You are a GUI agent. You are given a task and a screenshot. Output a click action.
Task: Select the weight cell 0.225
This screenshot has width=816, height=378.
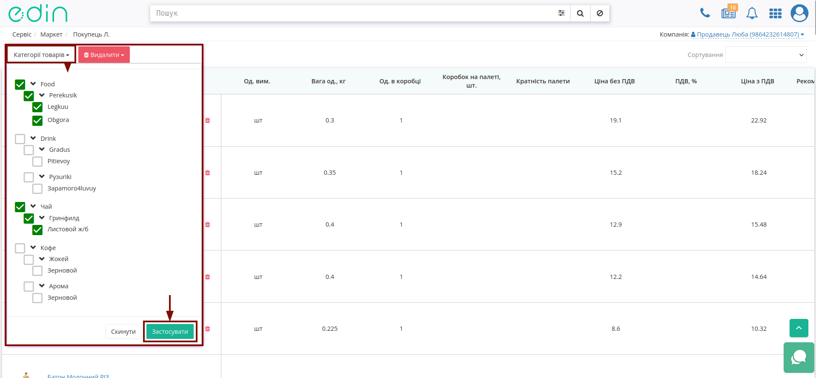330,329
